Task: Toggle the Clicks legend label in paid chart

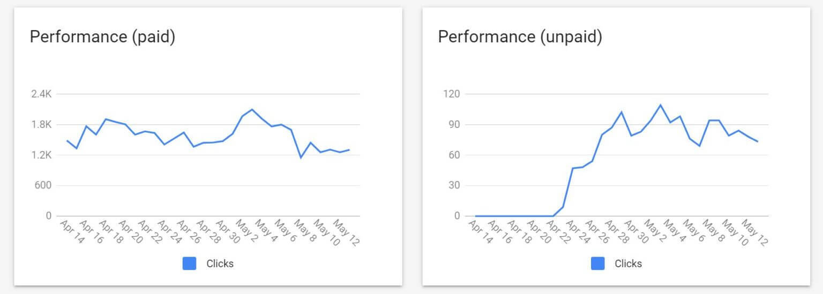Action: (220, 263)
